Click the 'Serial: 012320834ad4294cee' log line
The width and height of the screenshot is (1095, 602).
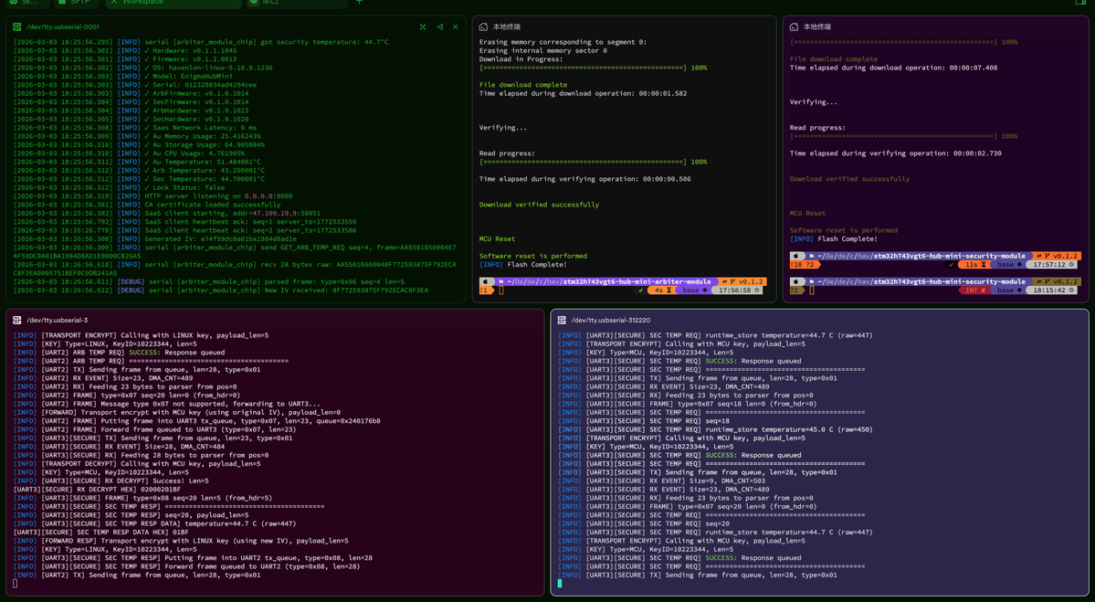[x=135, y=85]
